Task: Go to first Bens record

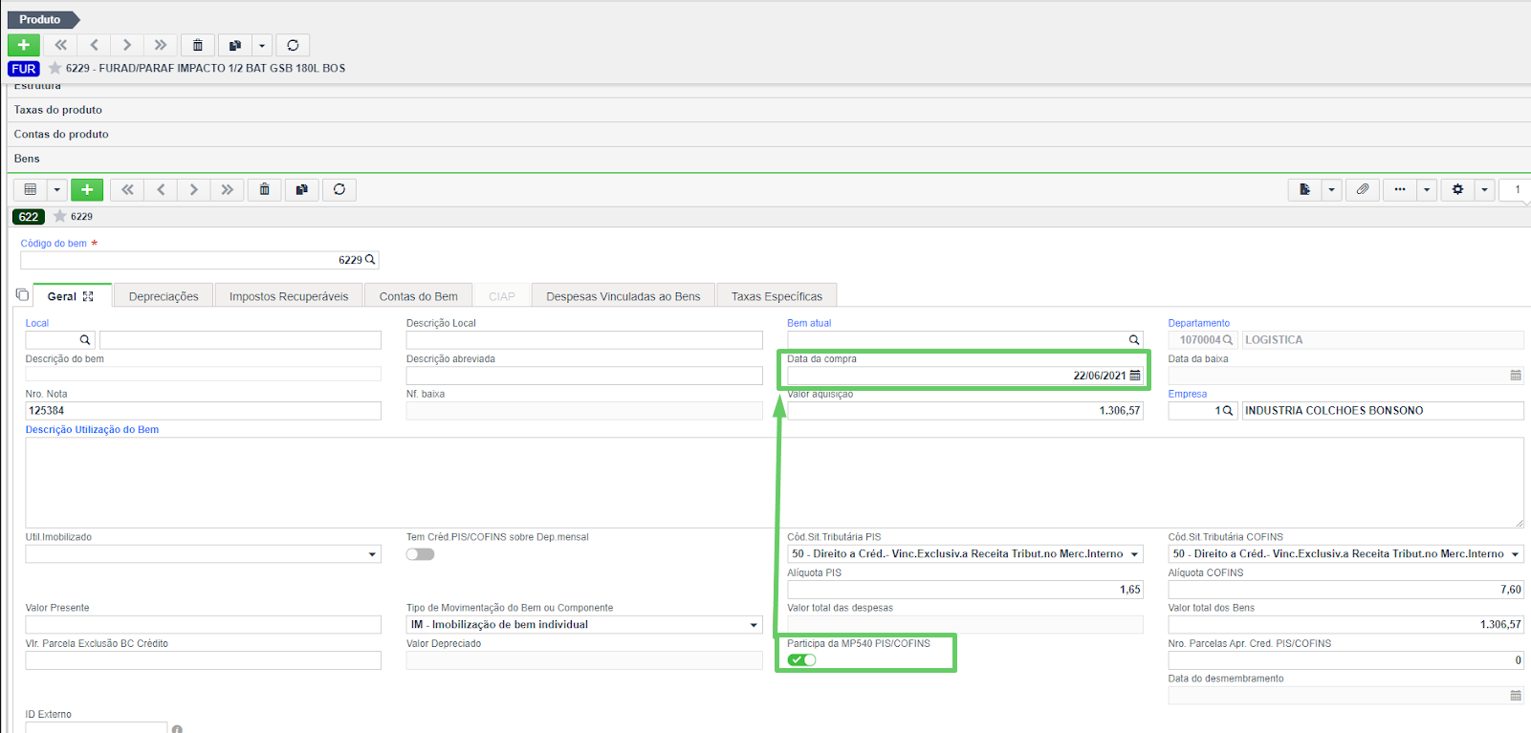Action: point(127,189)
